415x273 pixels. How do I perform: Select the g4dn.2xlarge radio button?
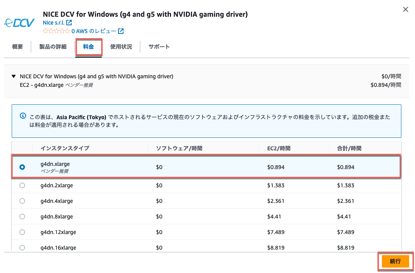(x=22, y=185)
